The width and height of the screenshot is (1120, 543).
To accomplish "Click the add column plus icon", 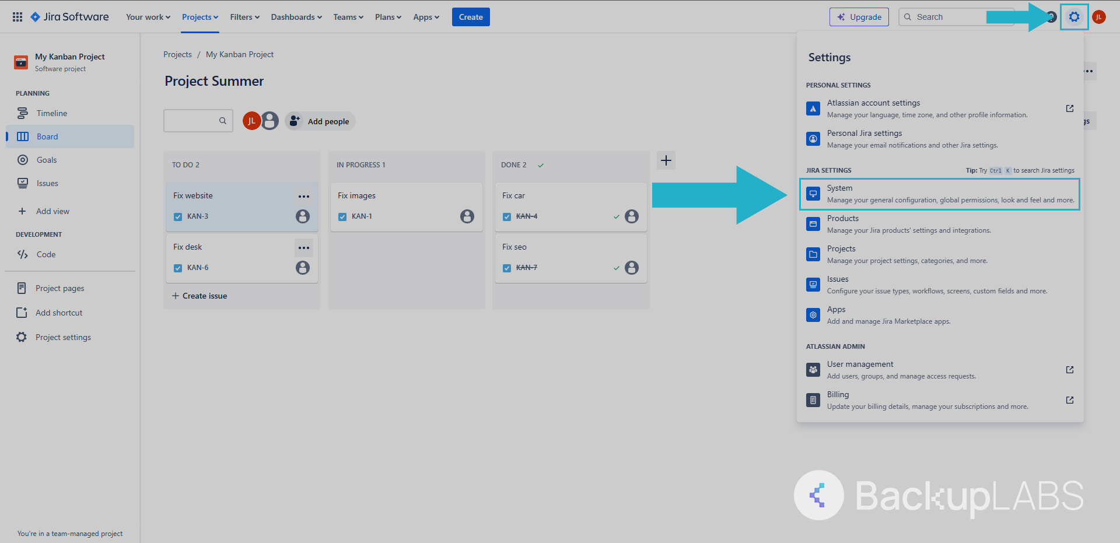I will click(x=666, y=160).
